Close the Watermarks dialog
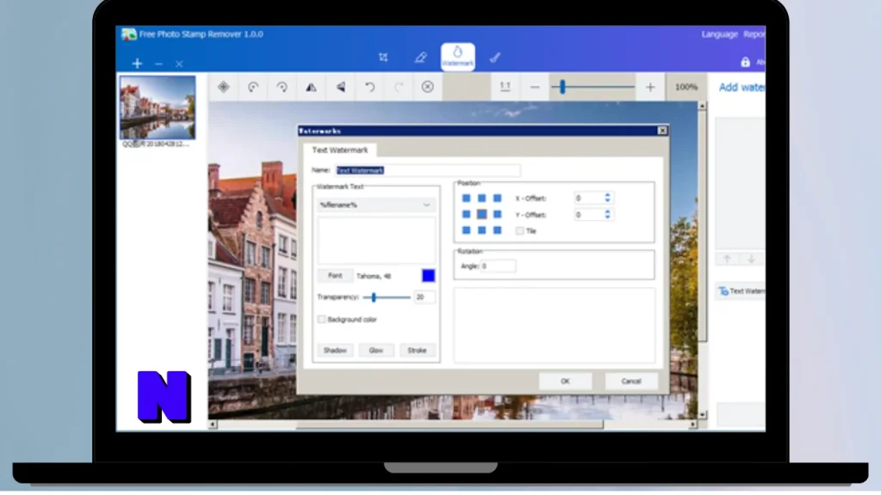 (662, 131)
